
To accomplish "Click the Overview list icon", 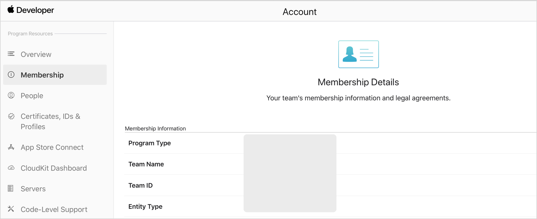I will pos(11,54).
